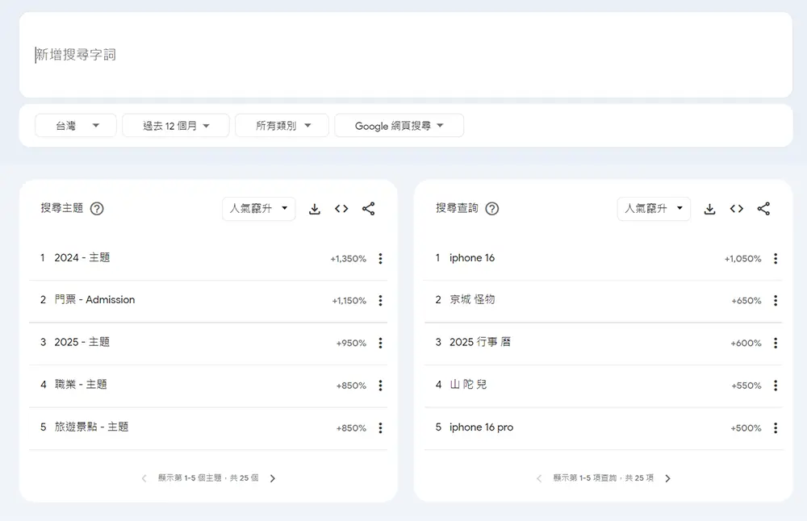Click the +1,050% value
This screenshot has height=521, width=807.
(743, 259)
